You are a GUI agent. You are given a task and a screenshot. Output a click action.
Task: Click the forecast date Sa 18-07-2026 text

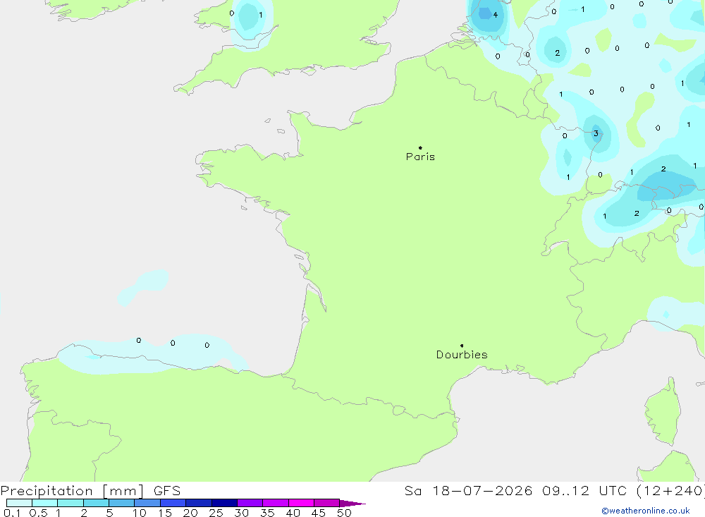point(468,490)
